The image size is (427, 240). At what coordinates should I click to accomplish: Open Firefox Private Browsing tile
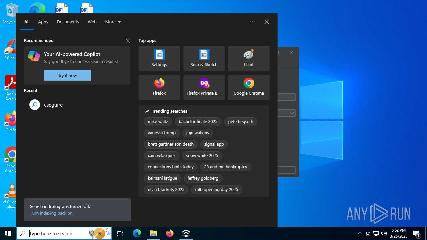click(x=204, y=87)
